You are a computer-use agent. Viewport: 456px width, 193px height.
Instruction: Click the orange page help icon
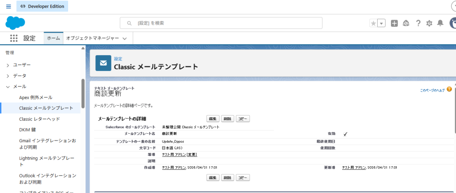coord(449,89)
